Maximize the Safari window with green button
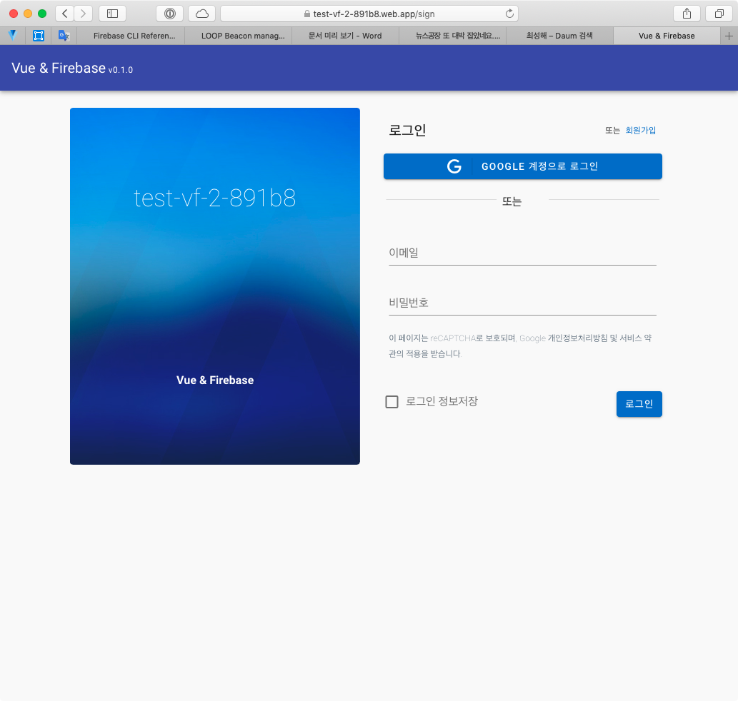Screen dimensions: 738x701 pos(42,14)
